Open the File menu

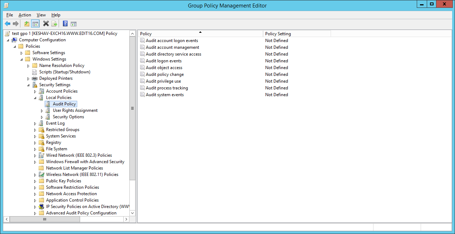(10, 15)
